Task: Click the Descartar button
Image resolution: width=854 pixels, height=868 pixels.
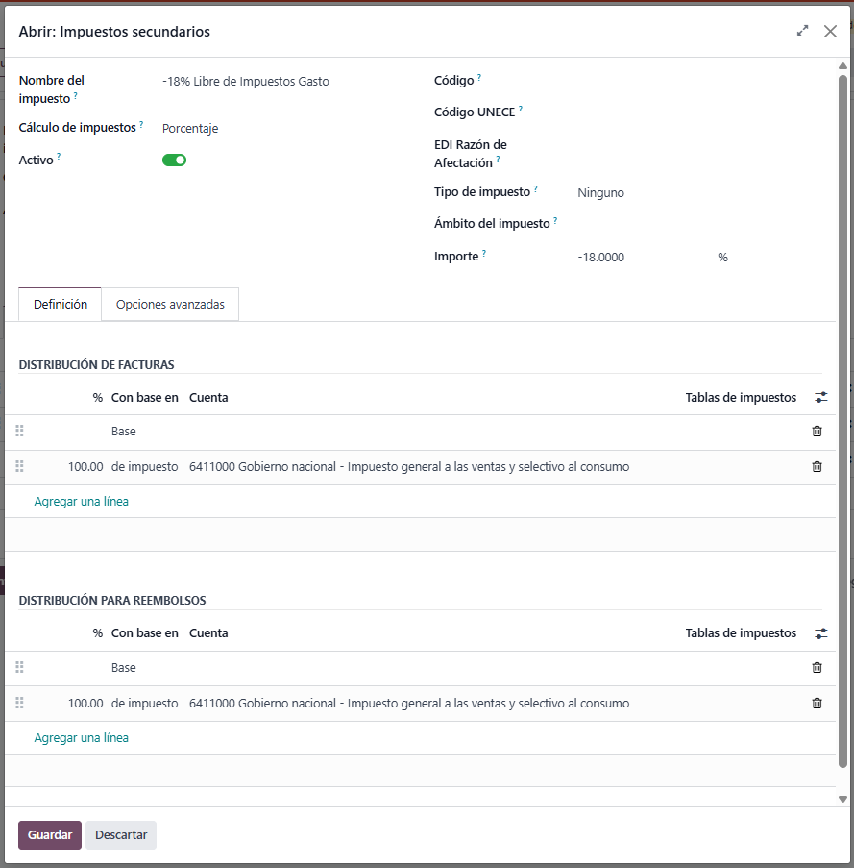Action: (121, 835)
